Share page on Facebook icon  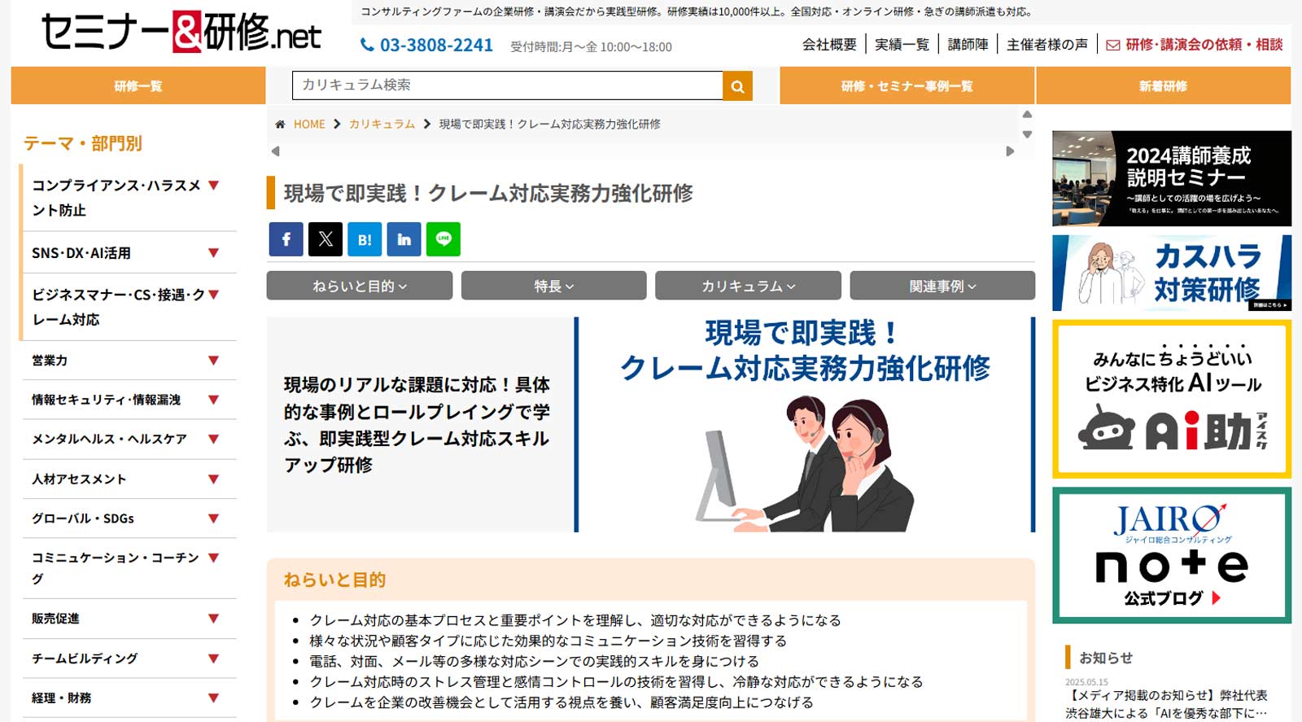click(286, 239)
